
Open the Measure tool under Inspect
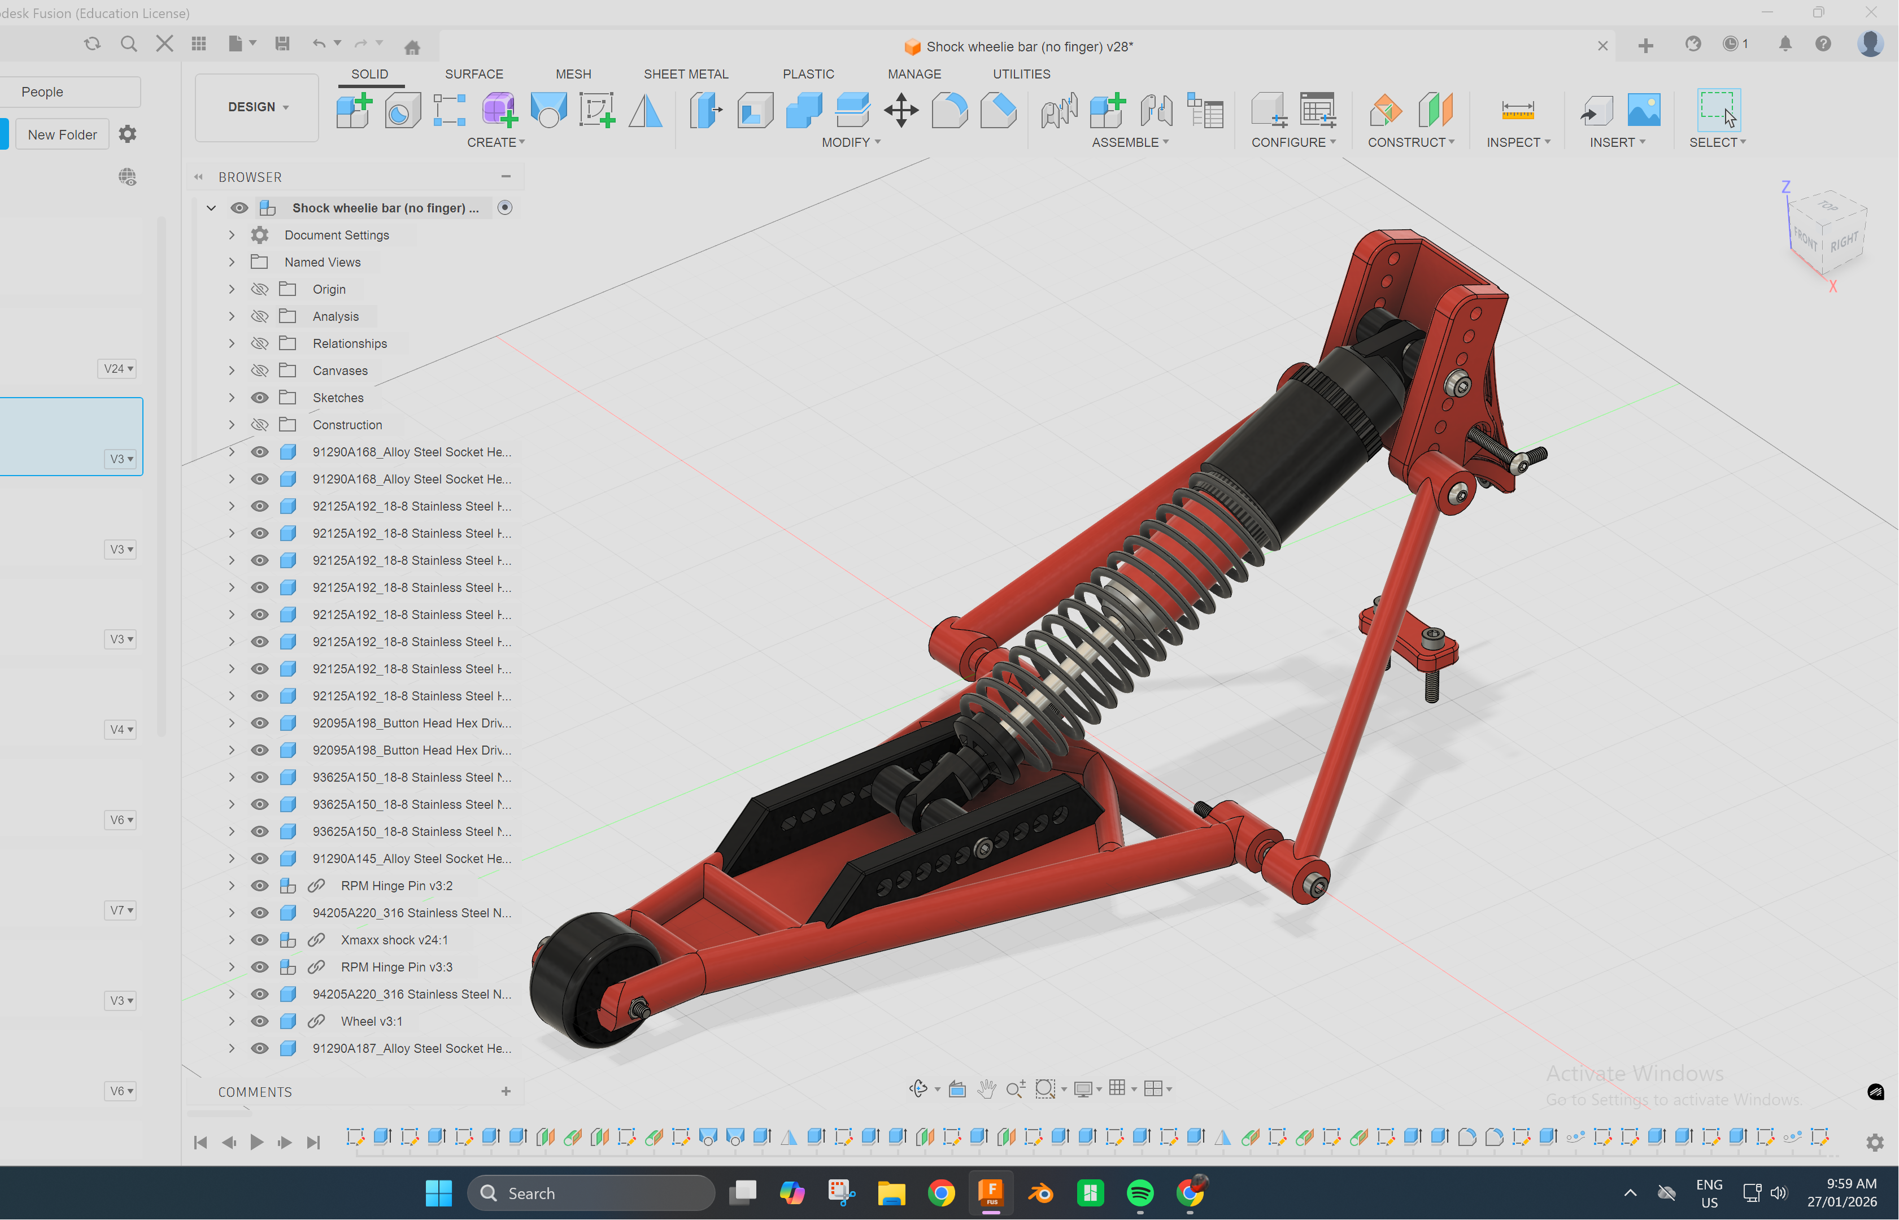point(1517,110)
